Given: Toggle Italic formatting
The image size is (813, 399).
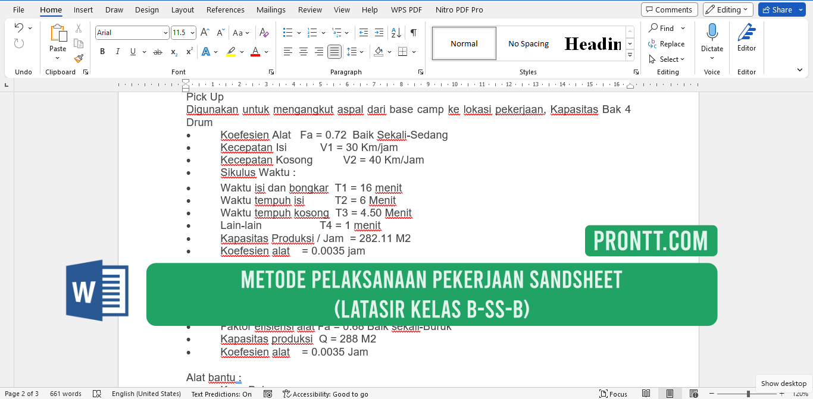Looking at the screenshot, I should (x=118, y=52).
